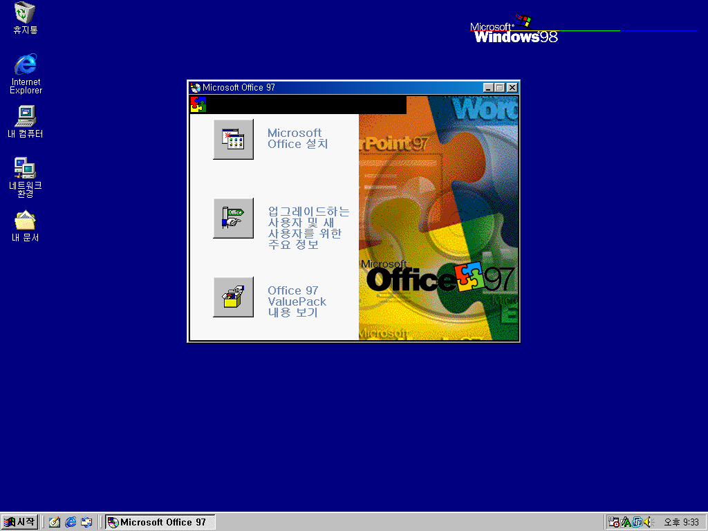
Task: Open the volume speaker tray icon
Action: coord(649,522)
